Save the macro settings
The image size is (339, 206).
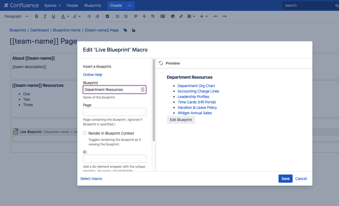click(x=286, y=179)
